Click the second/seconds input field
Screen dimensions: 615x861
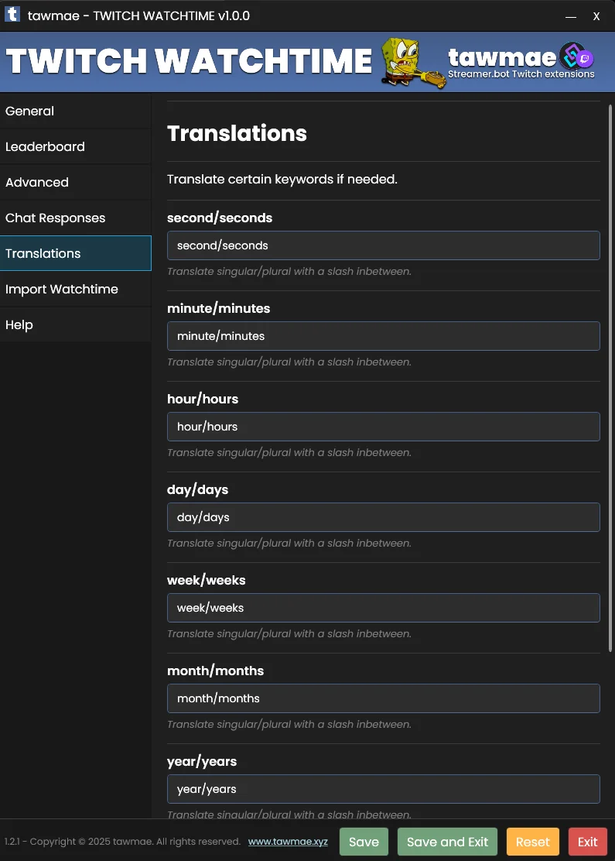[x=384, y=245]
